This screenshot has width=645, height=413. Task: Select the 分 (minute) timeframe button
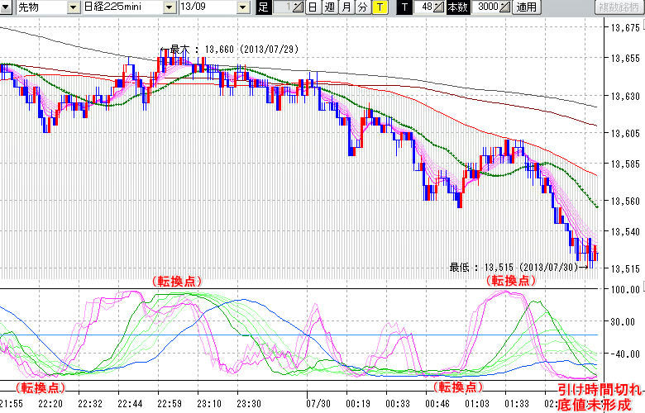(x=362, y=7)
